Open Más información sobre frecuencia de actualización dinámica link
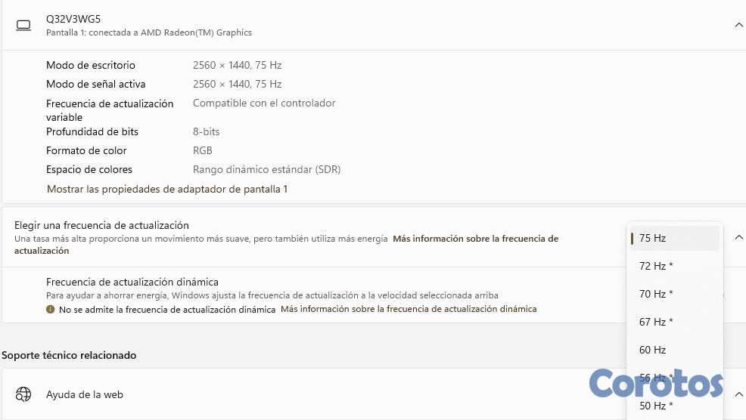The width and height of the screenshot is (746, 420). [409, 309]
